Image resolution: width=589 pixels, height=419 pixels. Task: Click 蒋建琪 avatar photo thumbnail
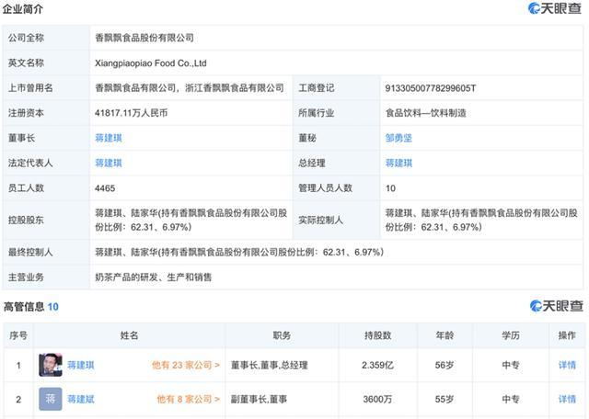(x=51, y=365)
